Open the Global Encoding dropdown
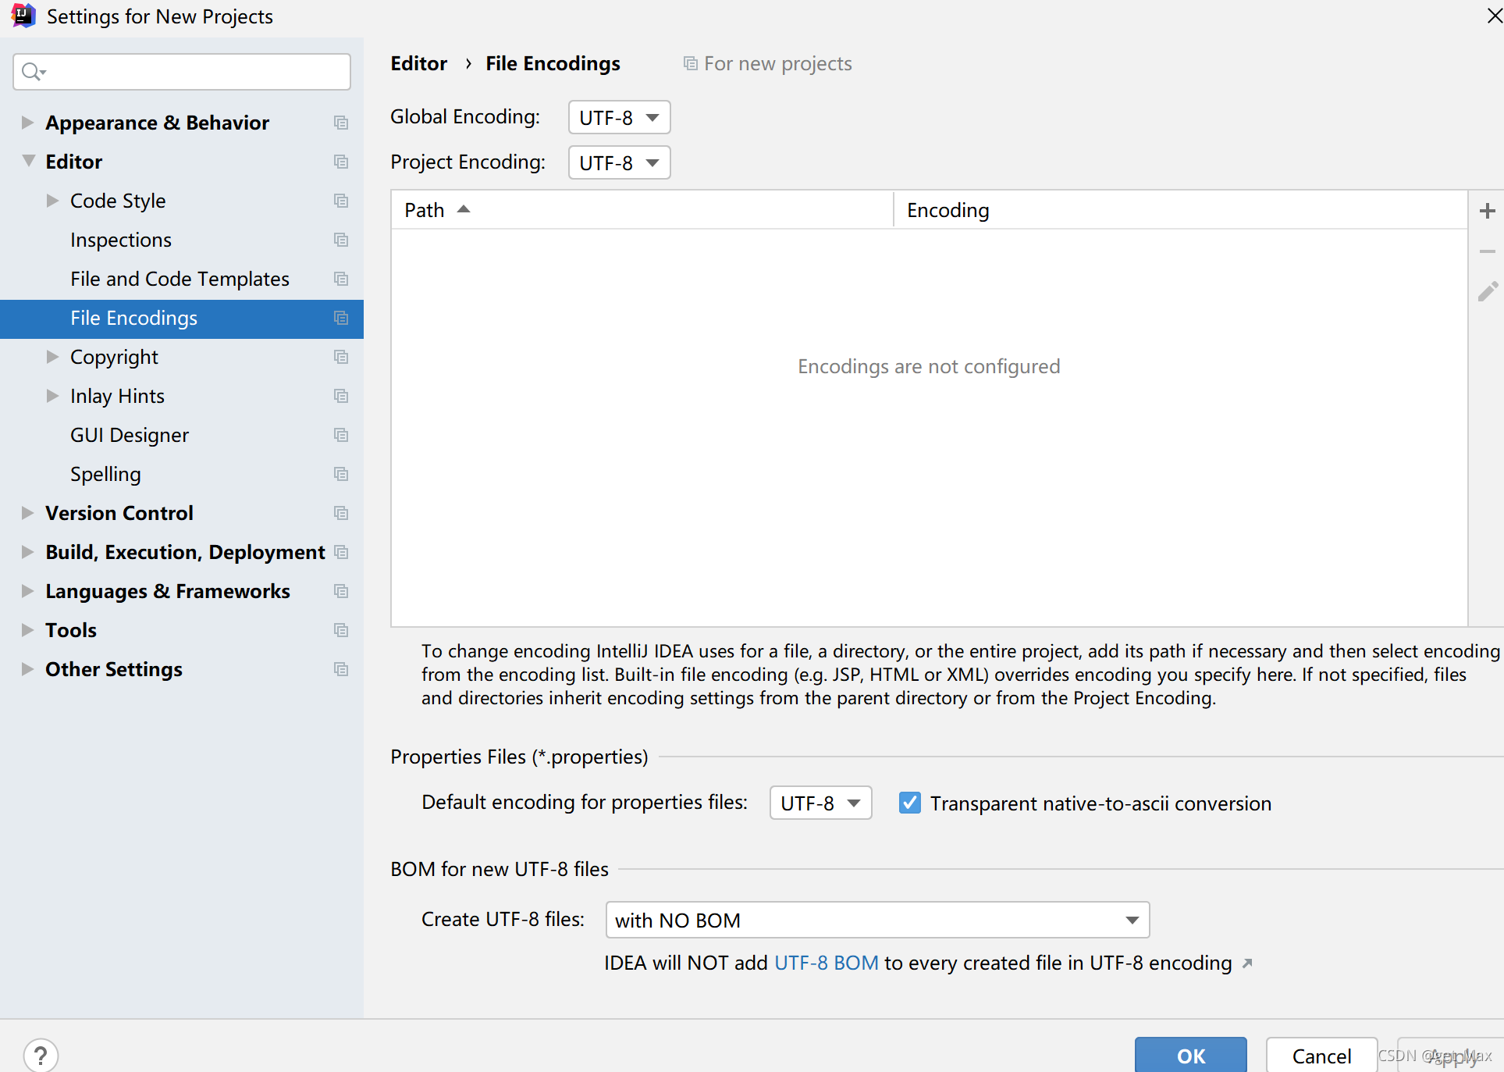 pyautogui.click(x=619, y=118)
